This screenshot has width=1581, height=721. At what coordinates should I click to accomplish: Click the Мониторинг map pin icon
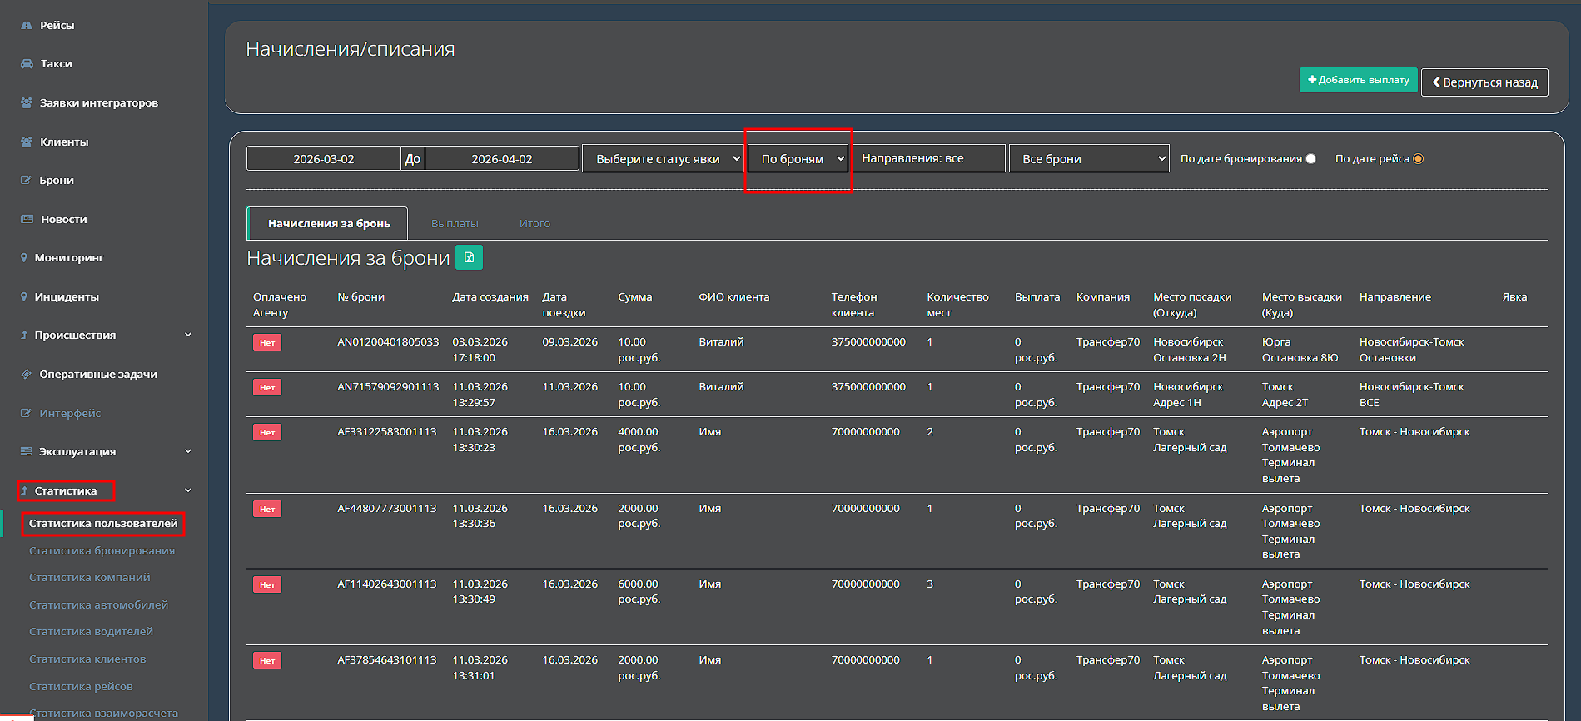pos(24,258)
